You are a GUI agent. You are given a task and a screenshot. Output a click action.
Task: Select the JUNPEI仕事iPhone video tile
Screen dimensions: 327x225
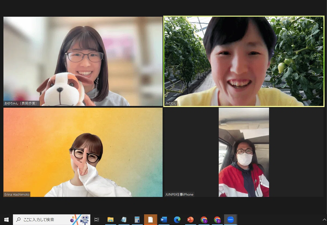click(x=244, y=152)
